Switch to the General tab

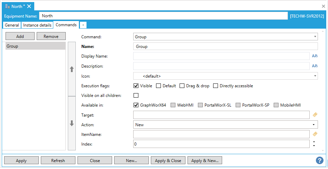pyautogui.click(x=12, y=25)
